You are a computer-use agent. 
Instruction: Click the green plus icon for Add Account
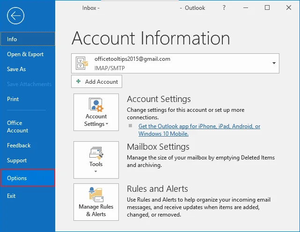tap(78, 81)
